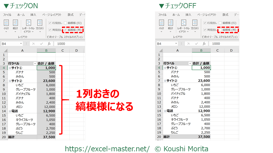Open the 行ラベル filter dropdown in チェックON sheet
This screenshot has height=153, width=273.
click(x=35, y=63)
